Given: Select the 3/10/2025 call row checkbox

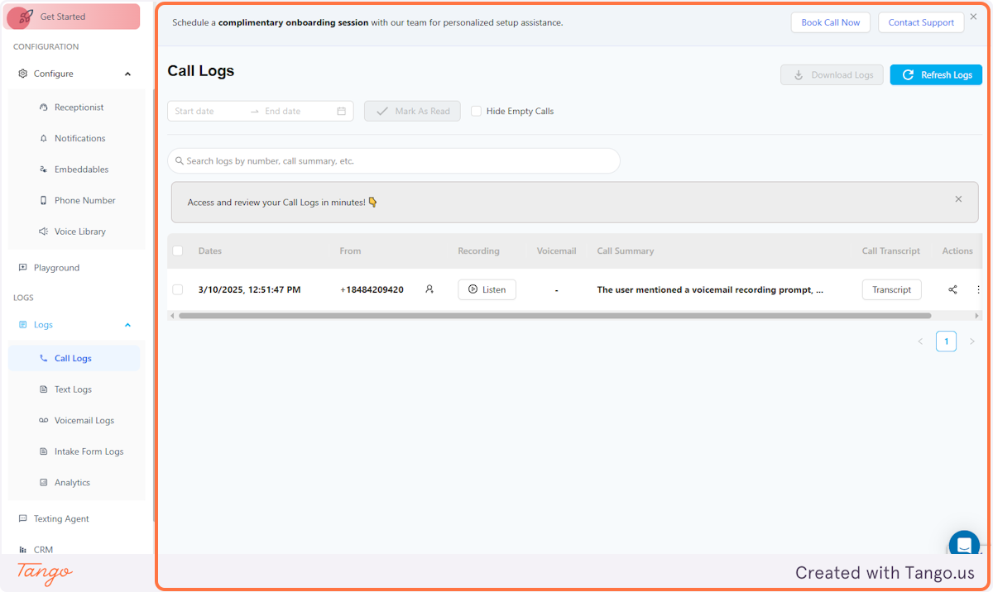Looking at the screenshot, I should (177, 289).
